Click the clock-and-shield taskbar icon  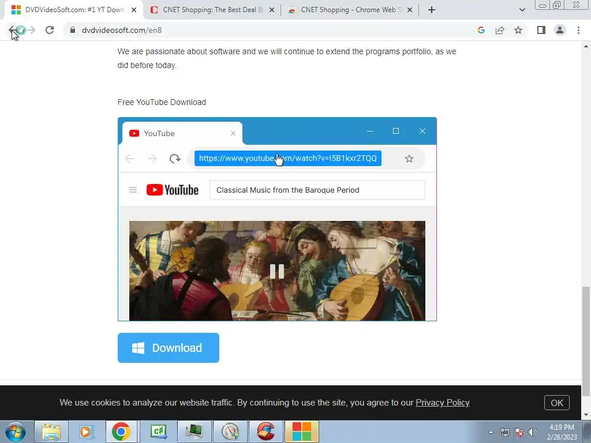[230, 431]
